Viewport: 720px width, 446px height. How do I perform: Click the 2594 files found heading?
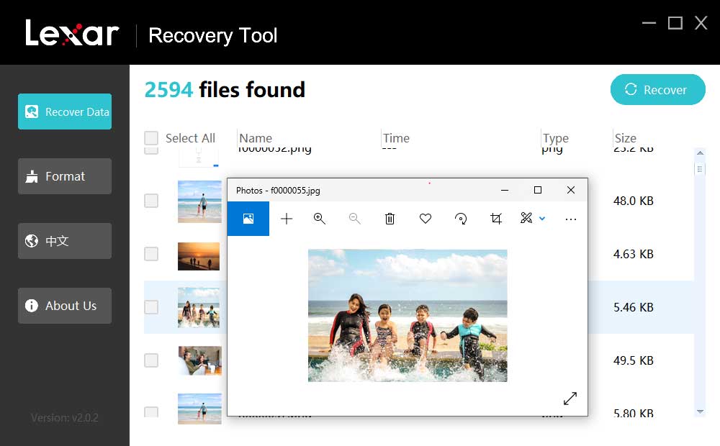pyautogui.click(x=225, y=89)
